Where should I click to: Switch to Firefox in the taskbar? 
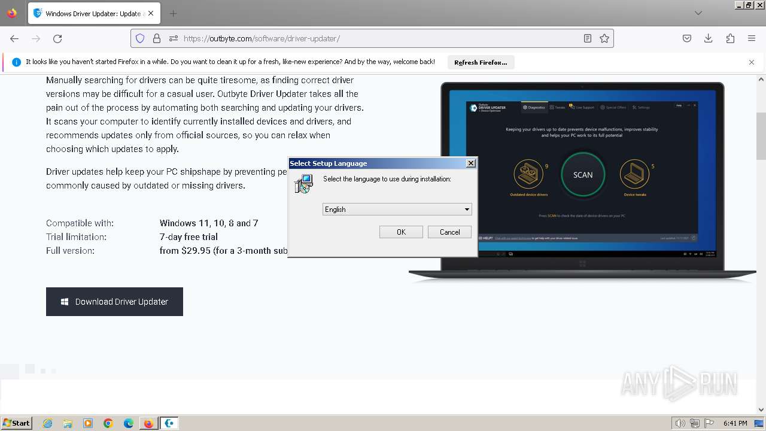pos(148,423)
